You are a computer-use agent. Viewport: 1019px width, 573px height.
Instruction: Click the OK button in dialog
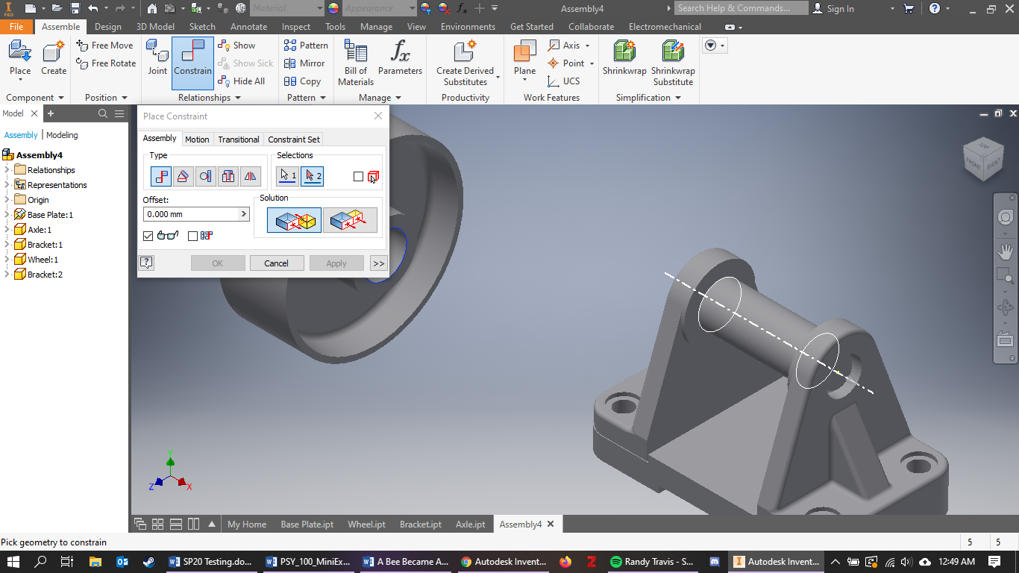(217, 263)
